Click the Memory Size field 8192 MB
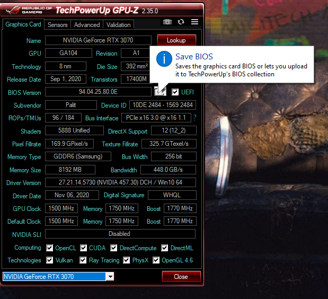Viewport: 328px width, 299px height. point(70,170)
